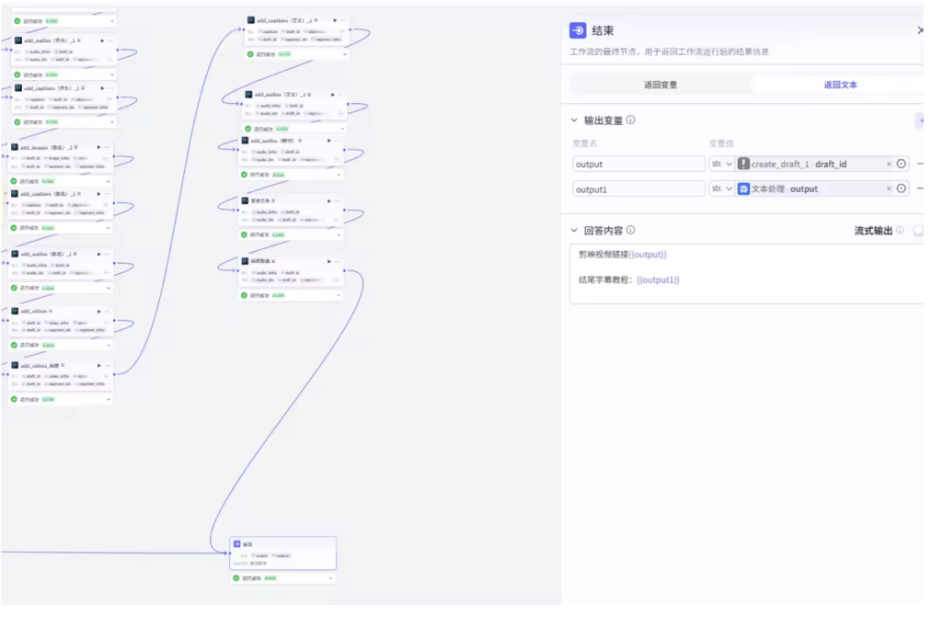Image resolution: width=942 pixels, height=627 pixels.
Task: Open variable settings icon for the draft_id row
Action: [x=902, y=164]
